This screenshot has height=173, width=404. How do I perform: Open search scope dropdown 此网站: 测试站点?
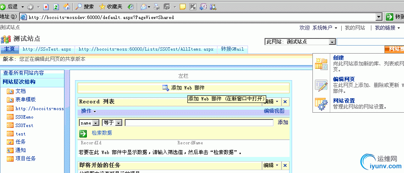tap(300, 42)
